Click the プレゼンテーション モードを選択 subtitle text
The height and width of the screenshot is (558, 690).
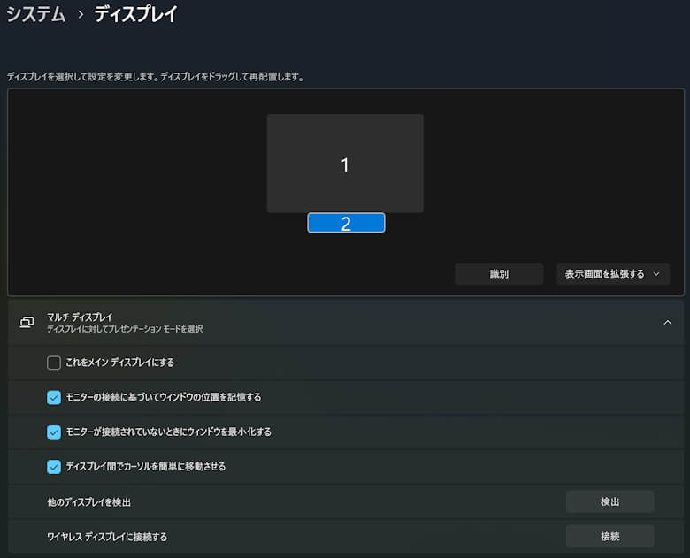[x=125, y=329]
